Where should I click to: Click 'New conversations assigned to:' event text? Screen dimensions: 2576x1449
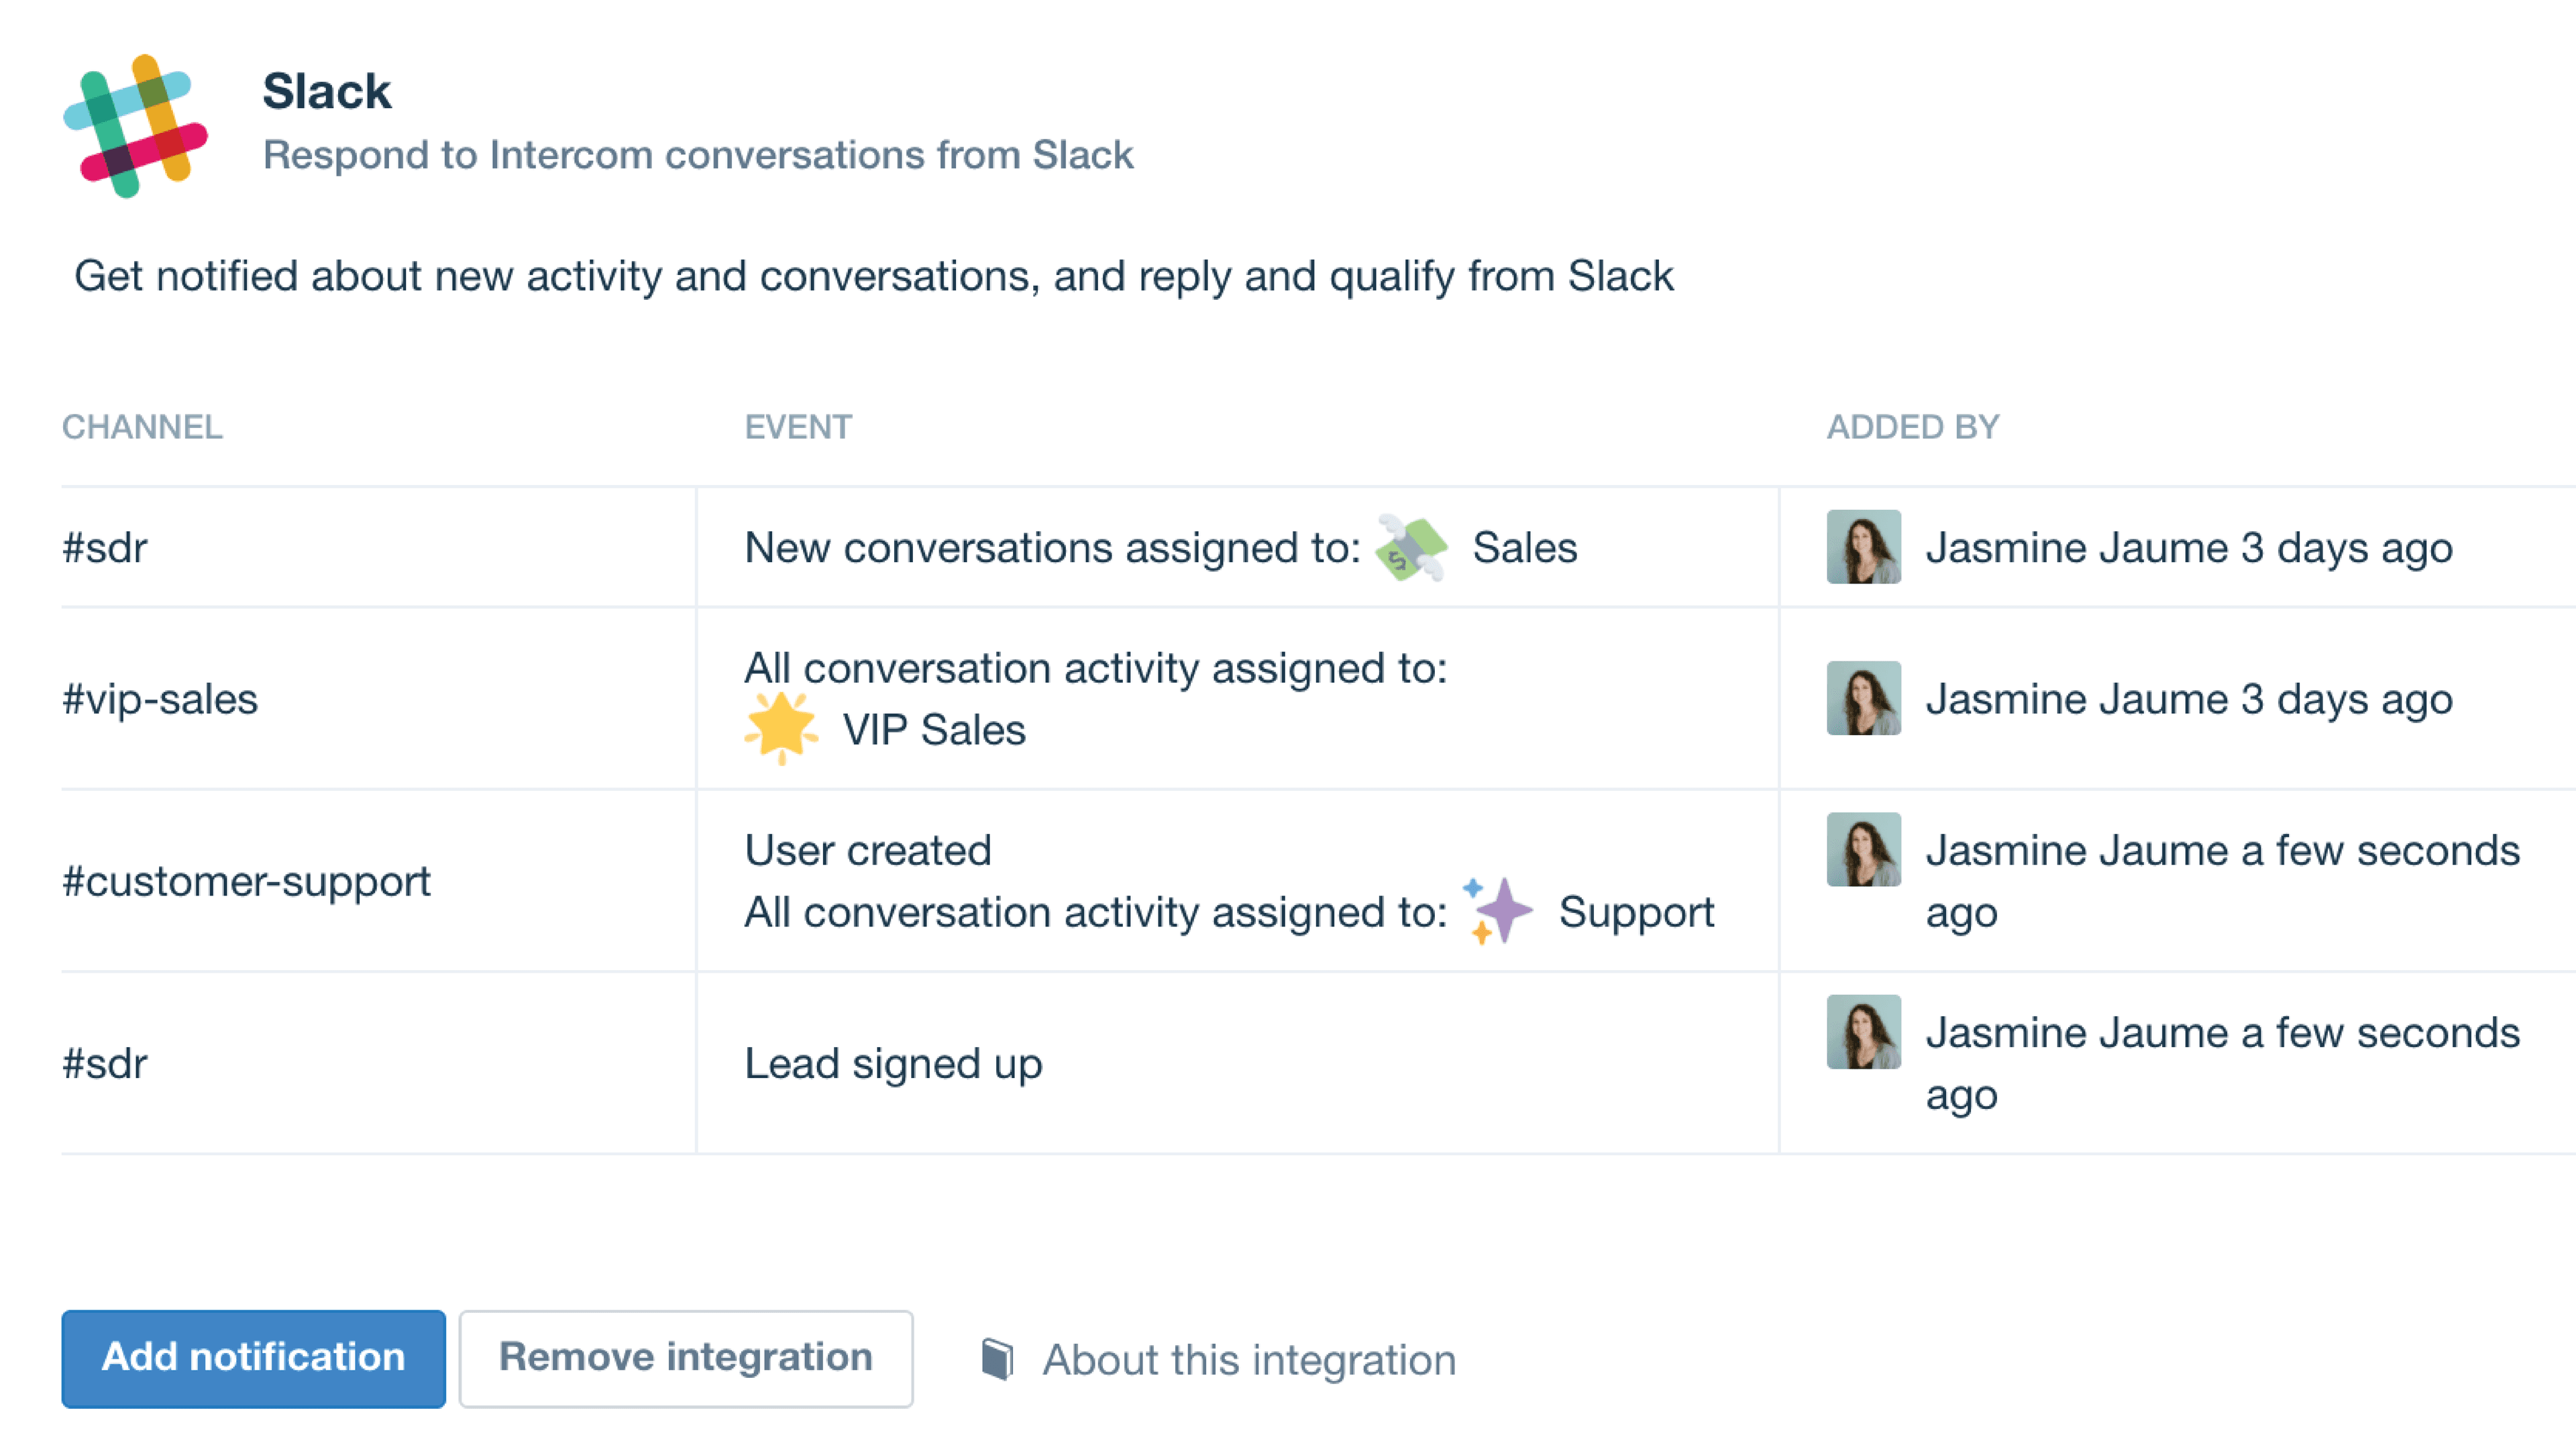click(1052, 548)
